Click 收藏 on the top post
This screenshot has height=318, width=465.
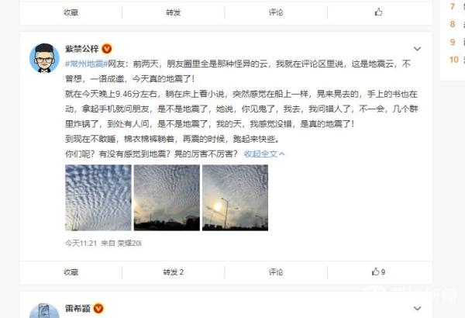pyautogui.click(x=71, y=12)
